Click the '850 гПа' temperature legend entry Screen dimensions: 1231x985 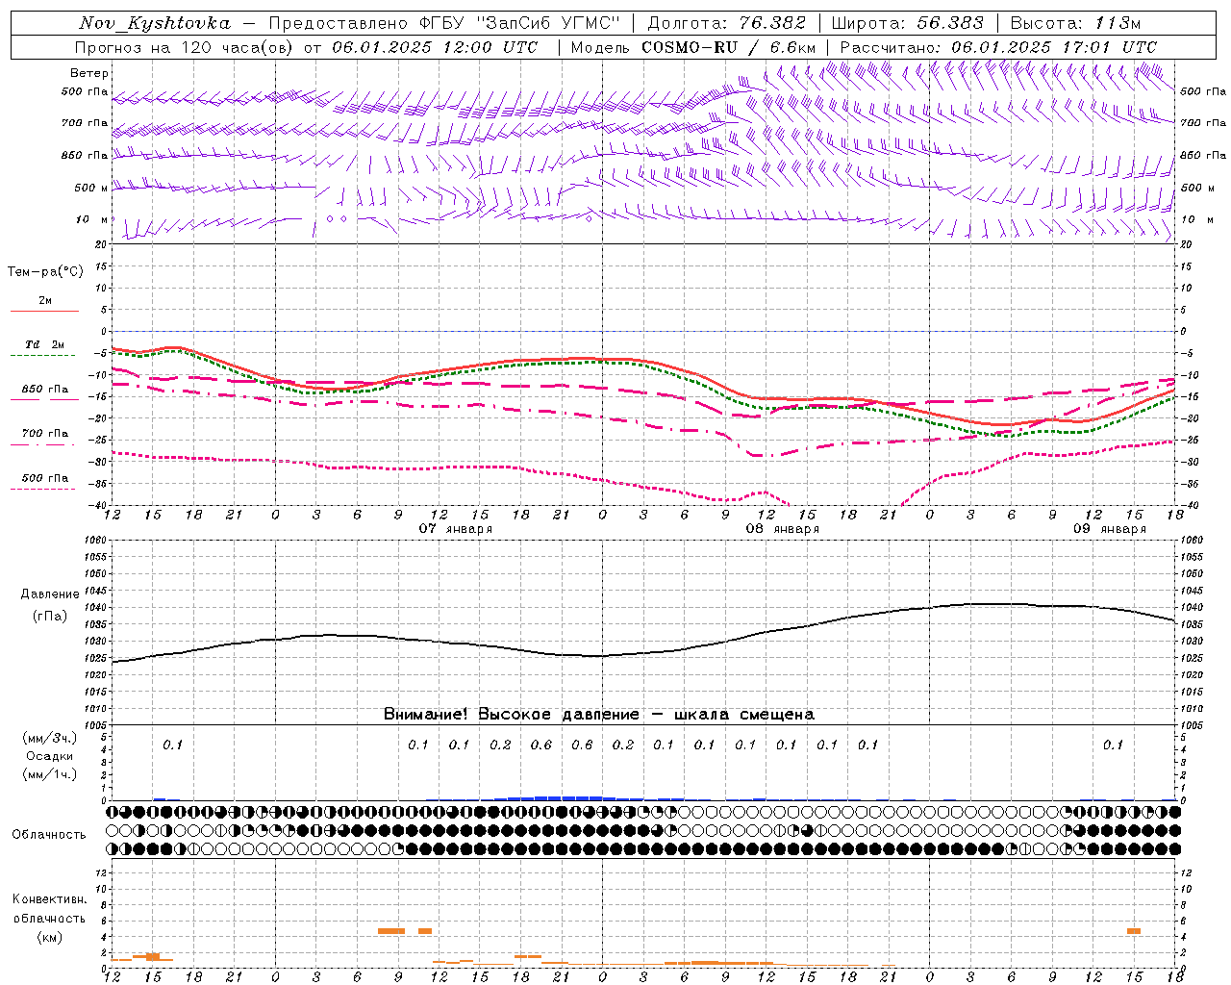[44, 390]
